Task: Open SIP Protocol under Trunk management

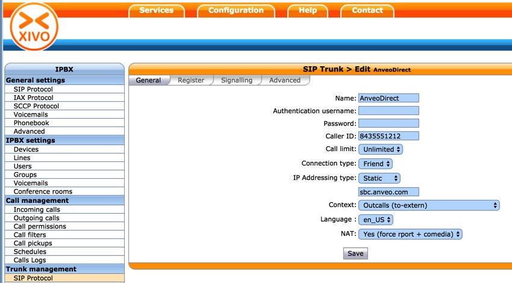Action: click(x=64, y=278)
